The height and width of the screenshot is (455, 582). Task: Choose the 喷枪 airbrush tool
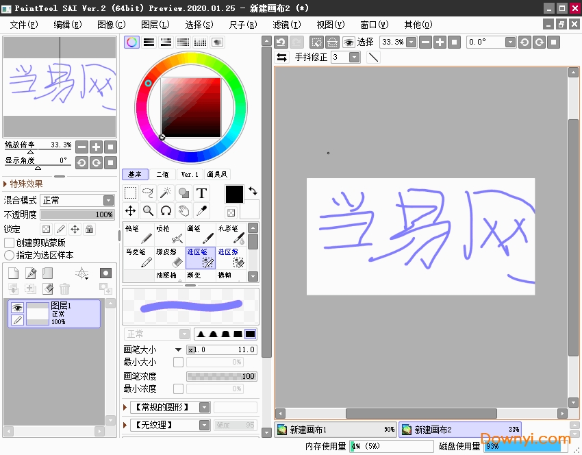pyautogui.click(x=170, y=234)
